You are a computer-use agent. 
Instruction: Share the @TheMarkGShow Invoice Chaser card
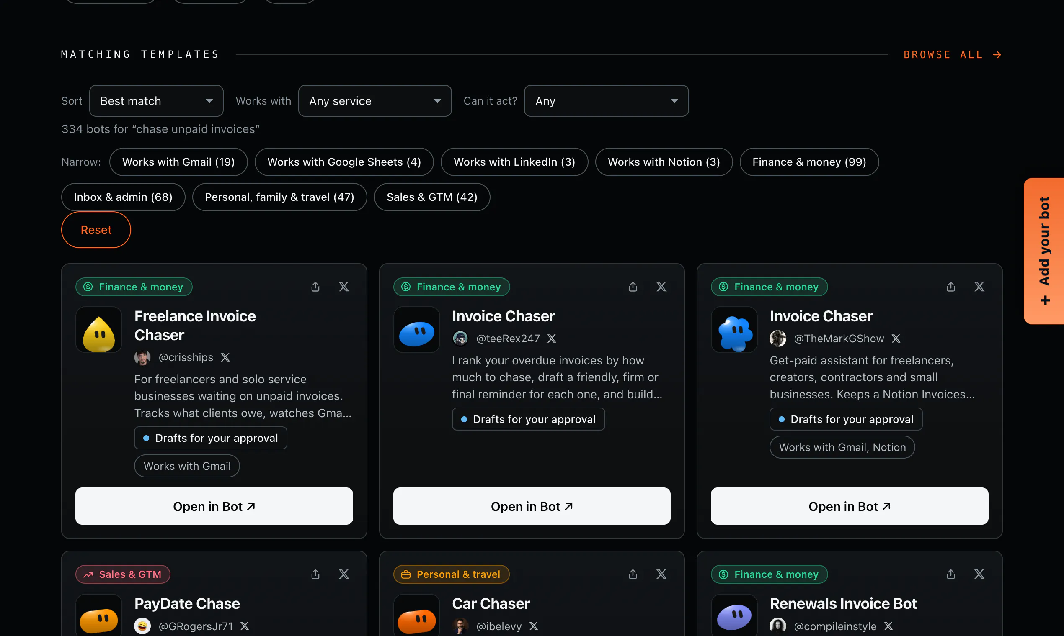pos(951,287)
